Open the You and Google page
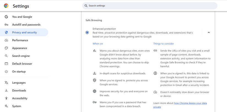Image resolution: width=227 pixels, height=112 pixels. point(22,17)
